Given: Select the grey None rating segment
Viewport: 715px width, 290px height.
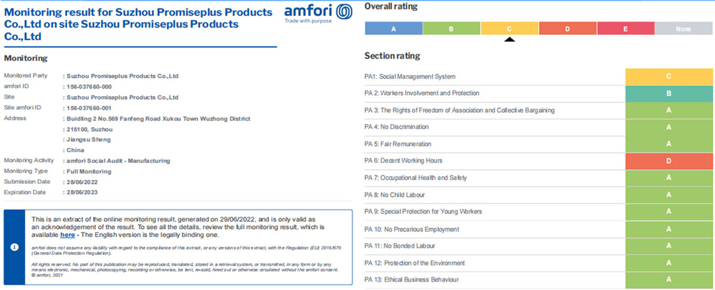Looking at the screenshot, I should click(x=683, y=28).
